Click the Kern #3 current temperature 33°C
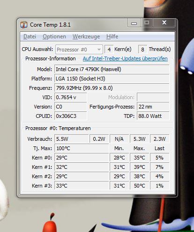This screenshot has height=232, width=194. pos(82,186)
